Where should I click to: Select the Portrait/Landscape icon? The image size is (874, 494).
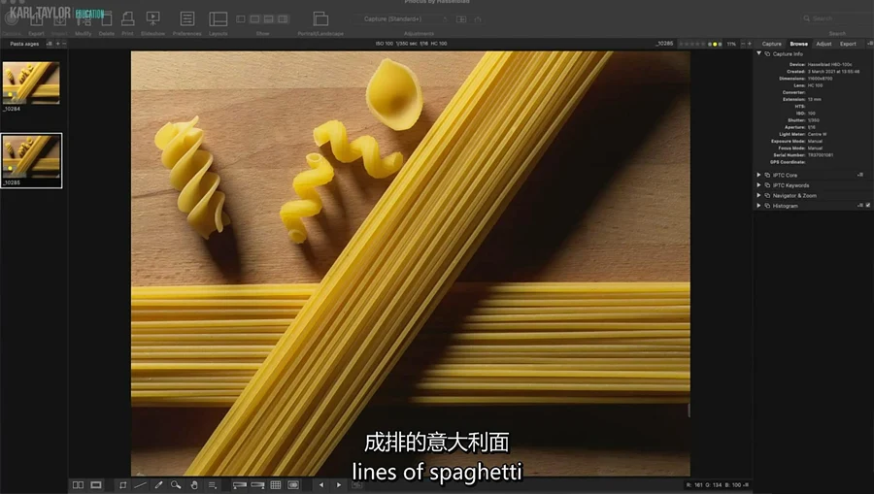click(x=320, y=20)
